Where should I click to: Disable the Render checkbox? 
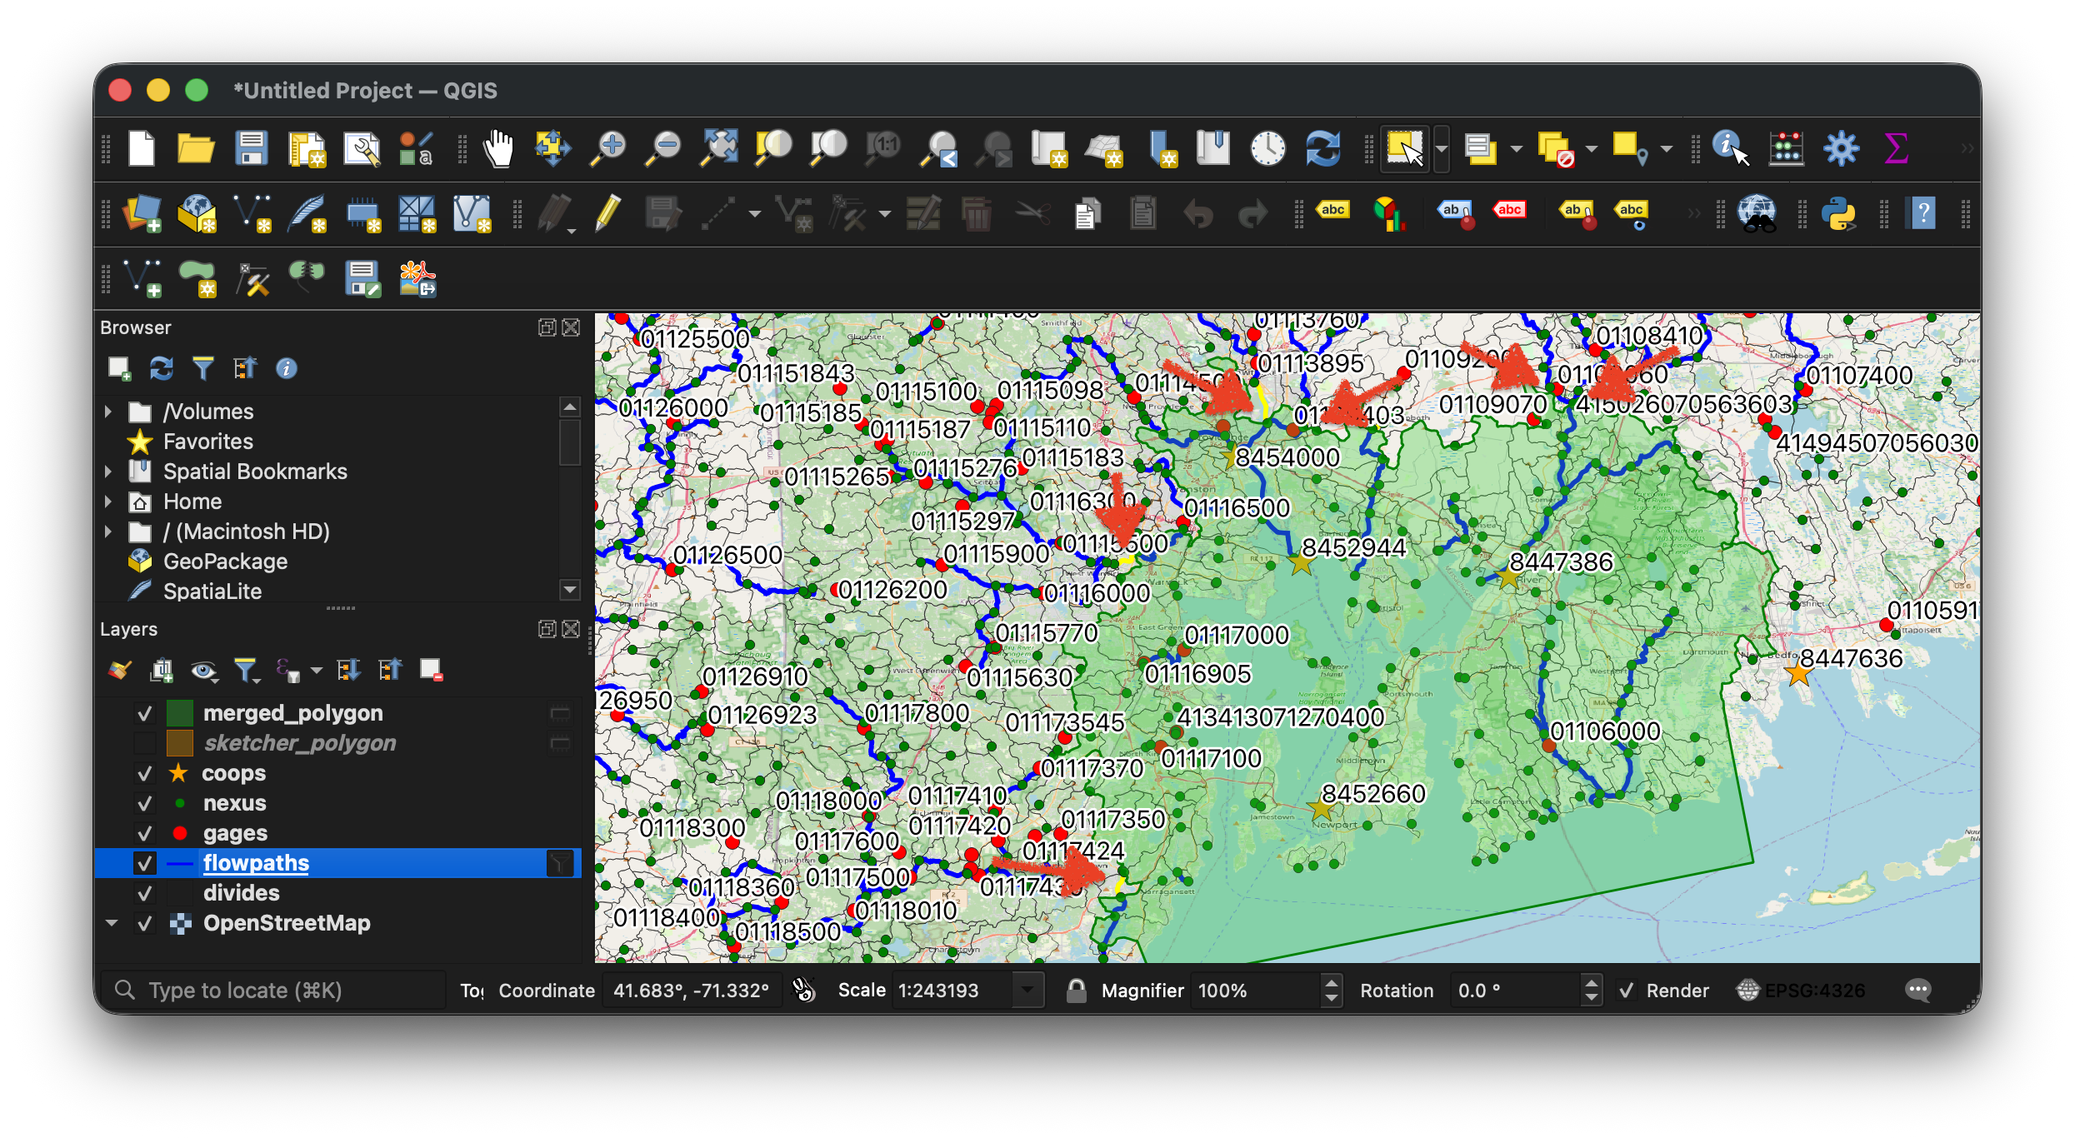(1626, 991)
